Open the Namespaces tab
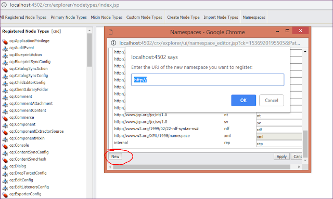Screen dimensions: 333x199 pyautogui.click(x=254, y=17)
